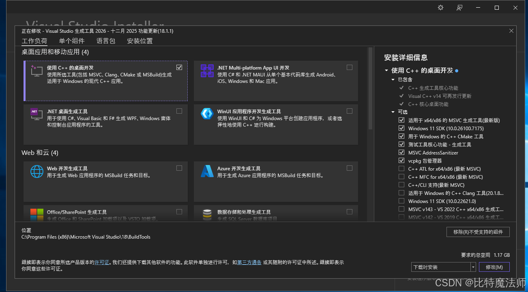Click the feedback icon in the title bar
Screen dimensions: 528x292
tap(459, 8)
